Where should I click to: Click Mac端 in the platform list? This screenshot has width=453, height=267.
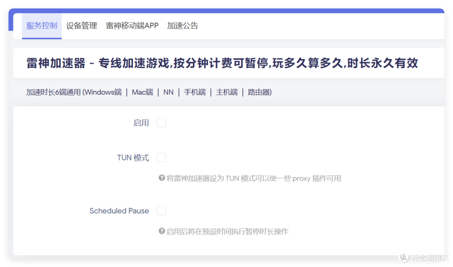pos(142,92)
